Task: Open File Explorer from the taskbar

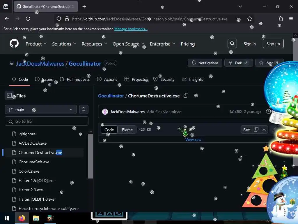Action: (x=36, y=218)
